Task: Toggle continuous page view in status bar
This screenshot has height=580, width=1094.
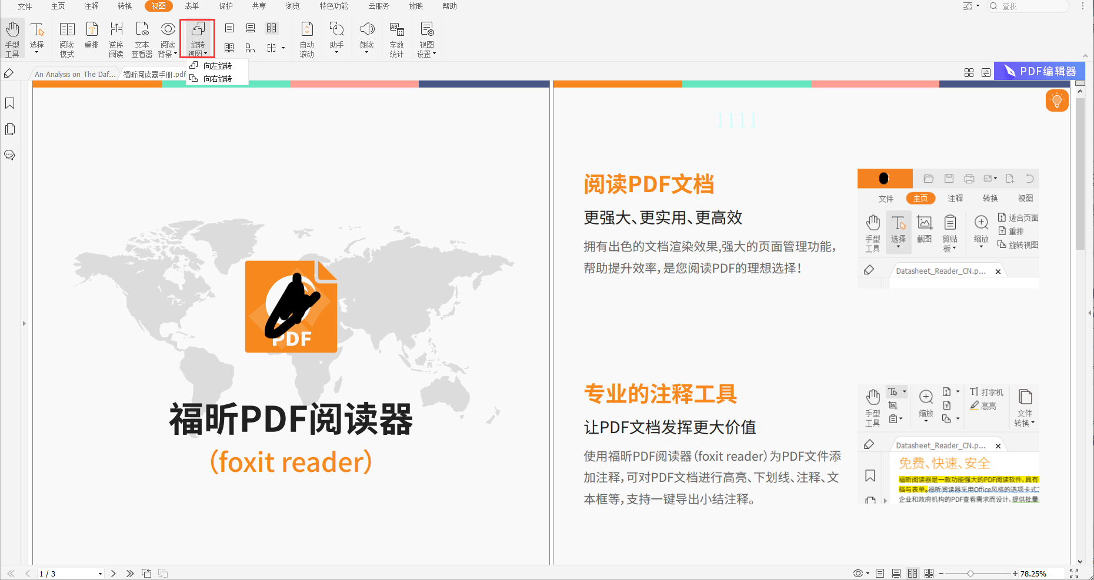Action: [896, 574]
